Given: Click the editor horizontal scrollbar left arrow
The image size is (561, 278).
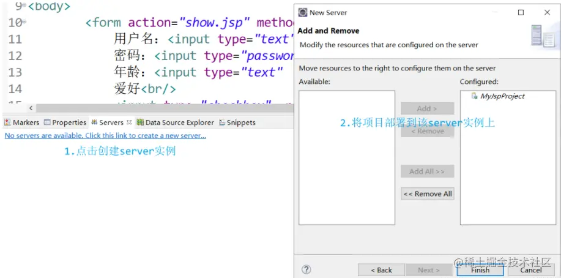Looking at the screenshot, I should tap(31, 108).
